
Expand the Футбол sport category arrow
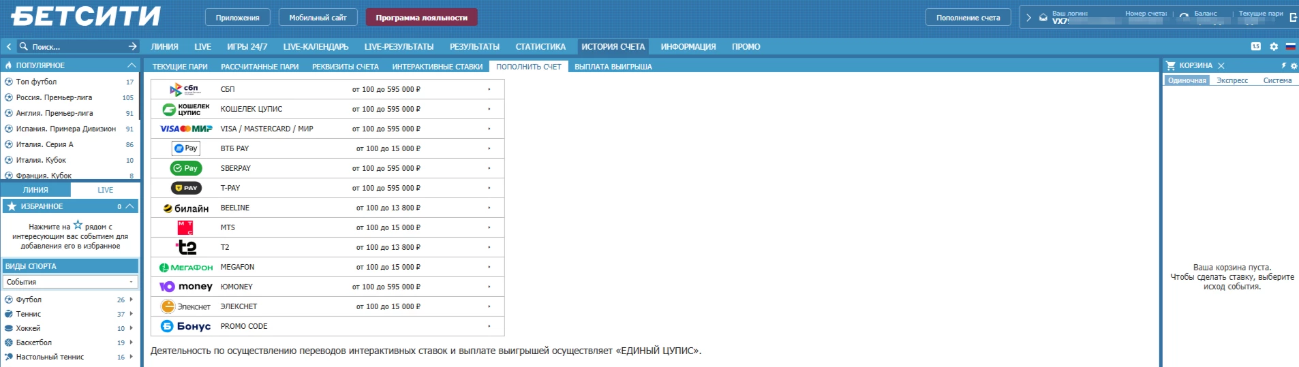pyautogui.click(x=131, y=300)
